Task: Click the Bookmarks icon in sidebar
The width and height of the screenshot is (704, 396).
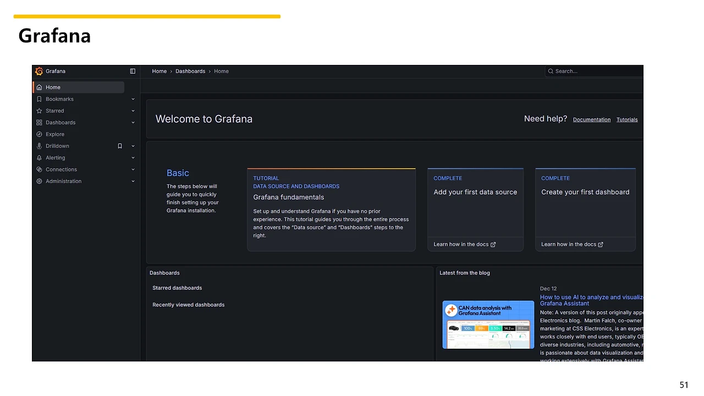Action: click(39, 99)
